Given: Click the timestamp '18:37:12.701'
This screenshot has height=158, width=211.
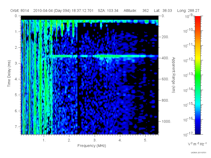Looking at the screenshot, I should pyautogui.click(x=83, y=11).
